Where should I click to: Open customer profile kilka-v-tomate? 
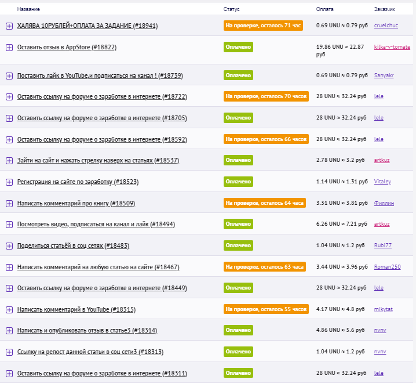pyautogui.click(x=392, y=47)
